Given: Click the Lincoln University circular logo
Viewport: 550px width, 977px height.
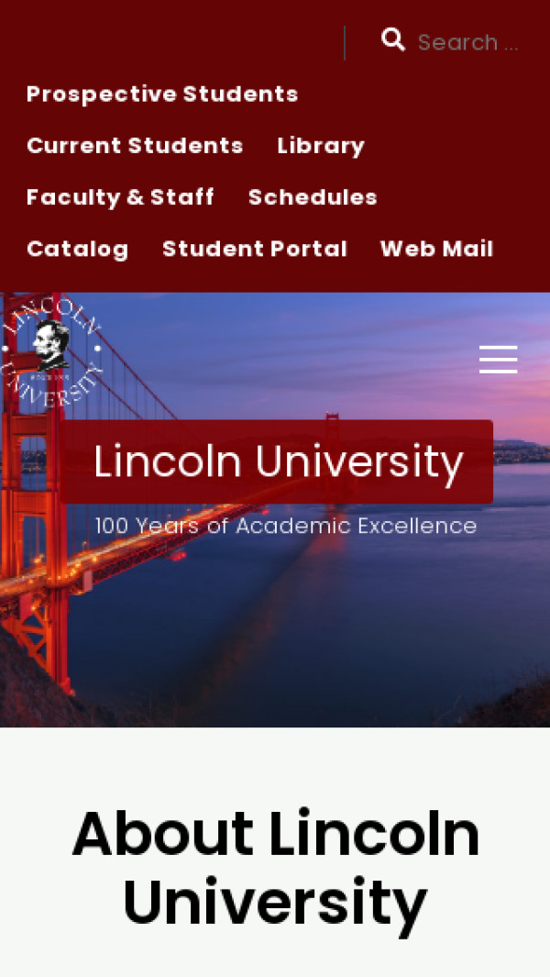Looking at the screenshot, I should 51,350.
